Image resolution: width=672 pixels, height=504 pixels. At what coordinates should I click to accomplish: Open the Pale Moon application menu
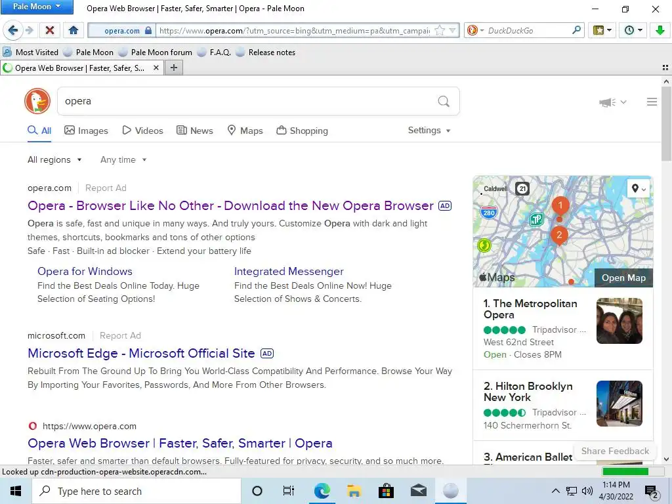37,7
